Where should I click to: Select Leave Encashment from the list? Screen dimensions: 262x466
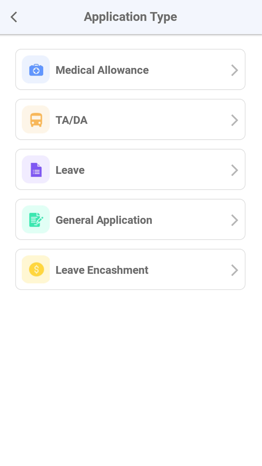coord(130,269)
